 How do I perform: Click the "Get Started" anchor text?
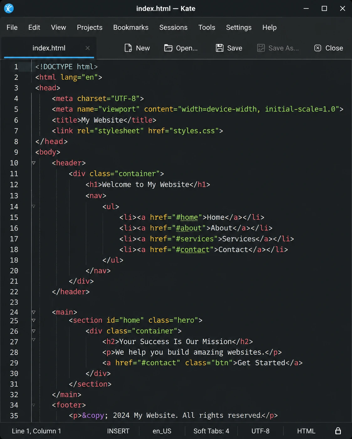(261, 363)
